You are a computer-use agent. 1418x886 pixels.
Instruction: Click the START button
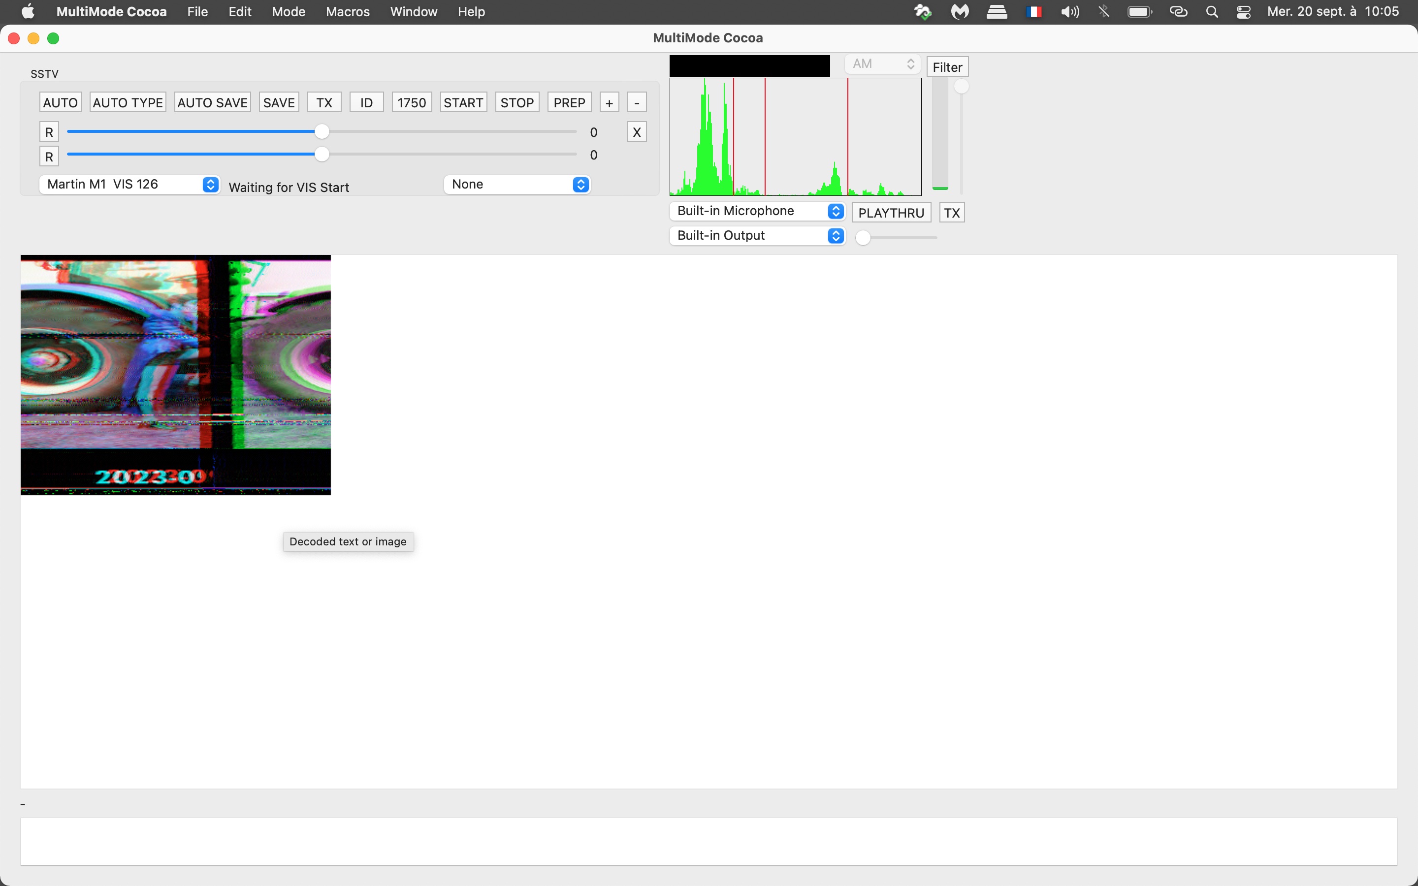[463, 102]
